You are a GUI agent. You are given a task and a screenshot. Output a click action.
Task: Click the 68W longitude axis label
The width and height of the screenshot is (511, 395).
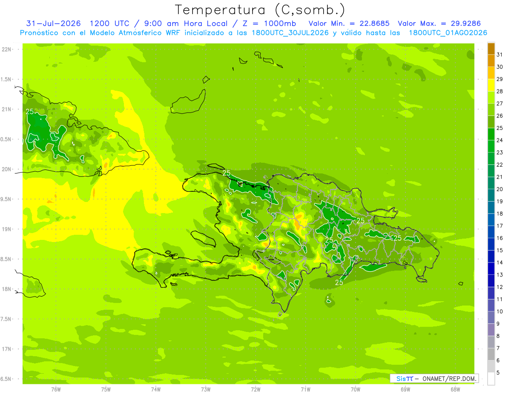(455, 389)
